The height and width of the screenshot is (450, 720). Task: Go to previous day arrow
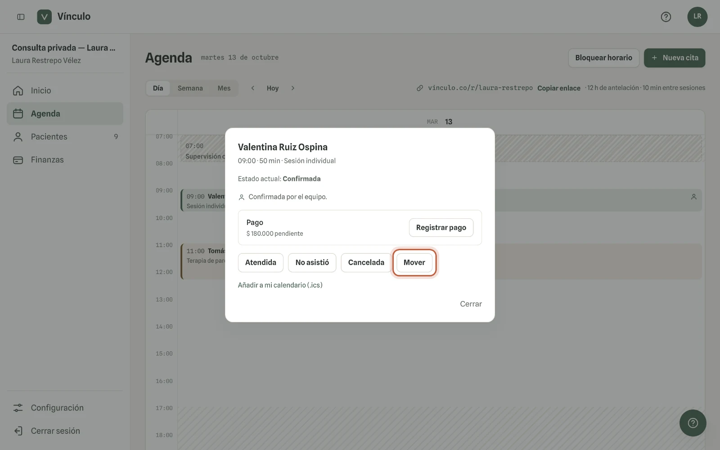[253, 88]
